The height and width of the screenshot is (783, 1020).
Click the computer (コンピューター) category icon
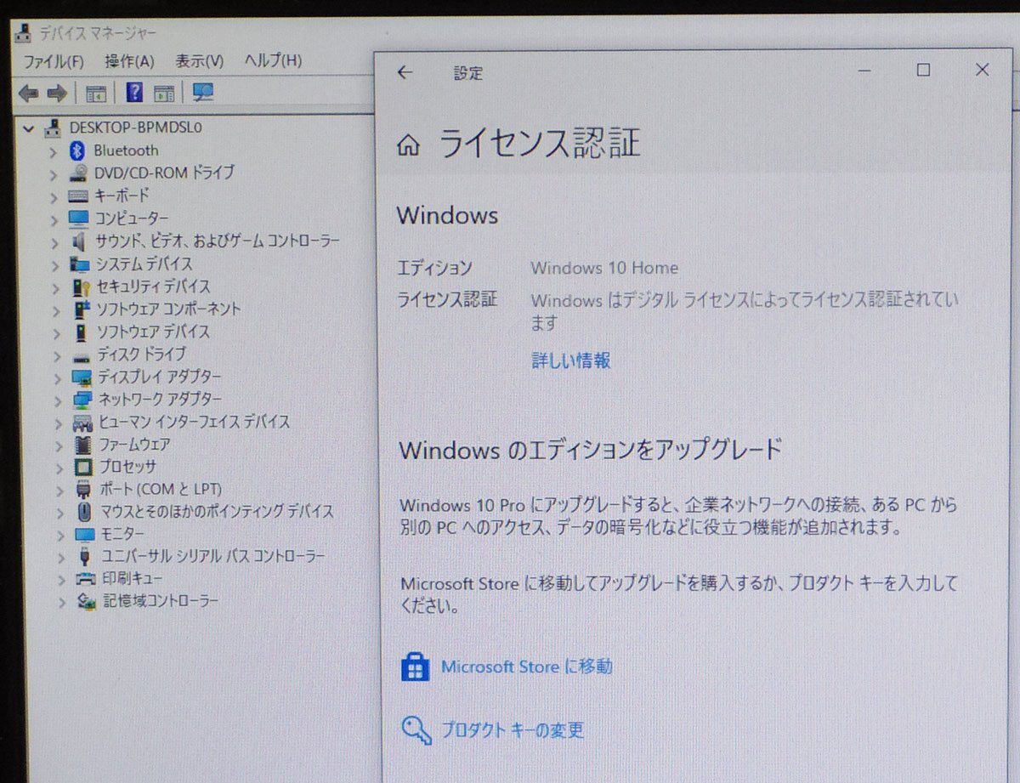point(78,218)
